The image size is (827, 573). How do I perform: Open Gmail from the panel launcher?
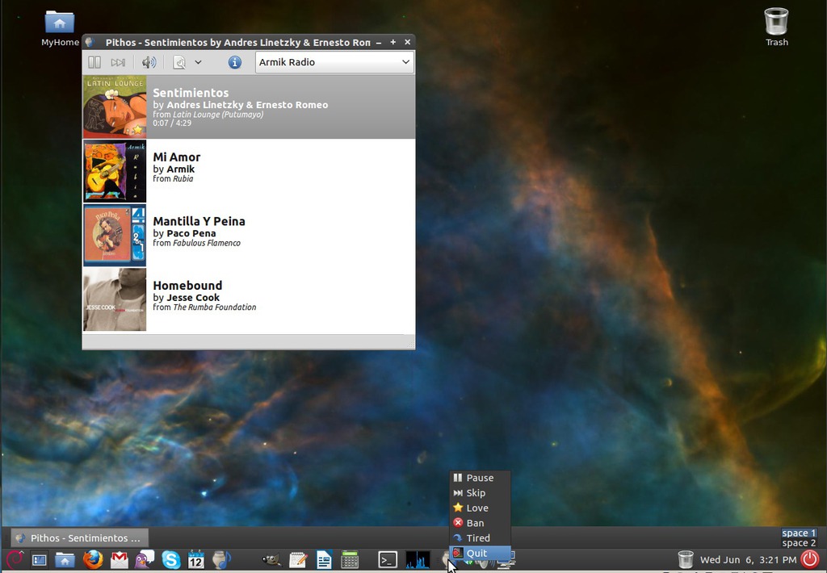click(120, 560)
